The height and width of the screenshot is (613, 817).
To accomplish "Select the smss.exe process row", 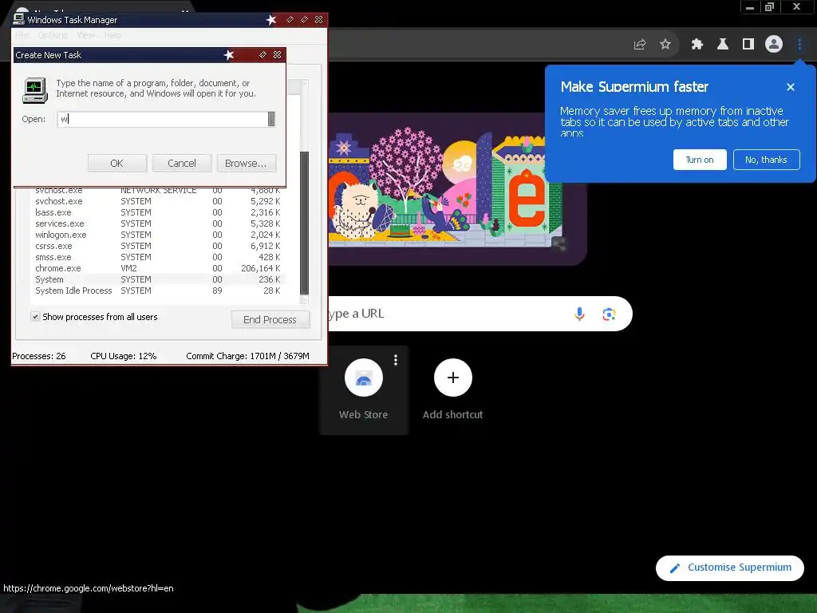I will (158, 258).
